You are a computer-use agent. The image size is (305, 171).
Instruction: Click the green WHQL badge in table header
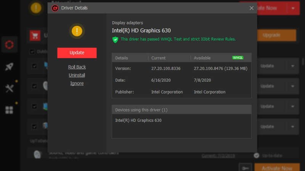point(238,58)
